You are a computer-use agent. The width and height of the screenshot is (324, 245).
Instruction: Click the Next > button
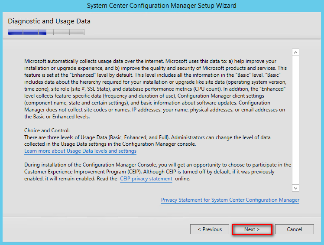[252, 229]
